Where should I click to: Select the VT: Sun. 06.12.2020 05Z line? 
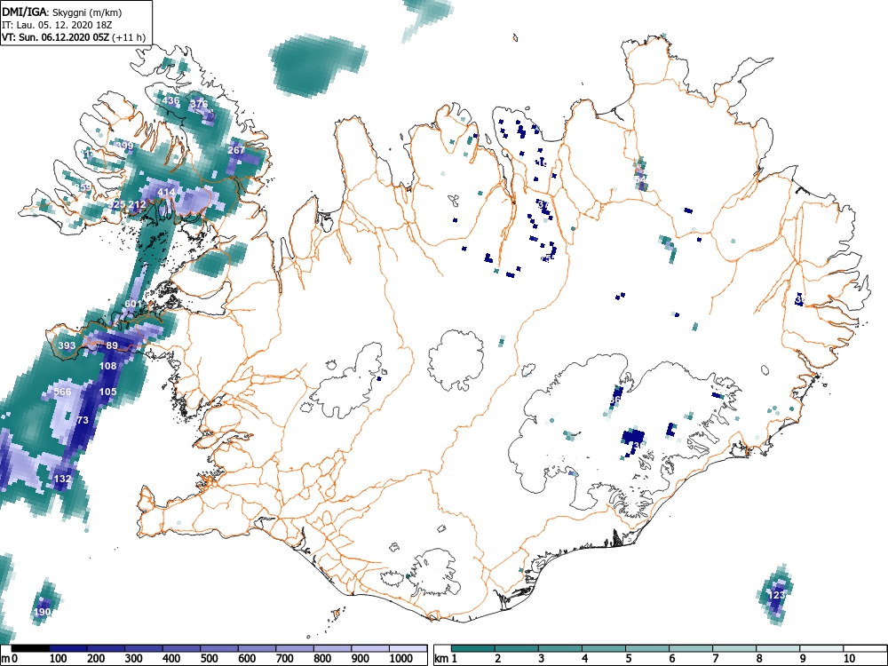(74, 37)
